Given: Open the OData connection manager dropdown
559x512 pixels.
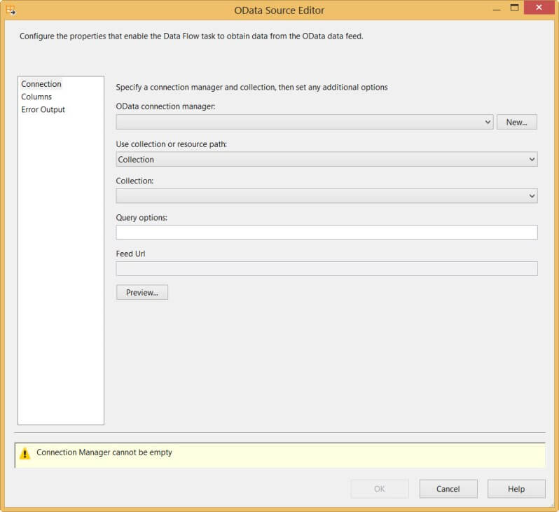Looking at the screenshot, I should click(305, 122).
